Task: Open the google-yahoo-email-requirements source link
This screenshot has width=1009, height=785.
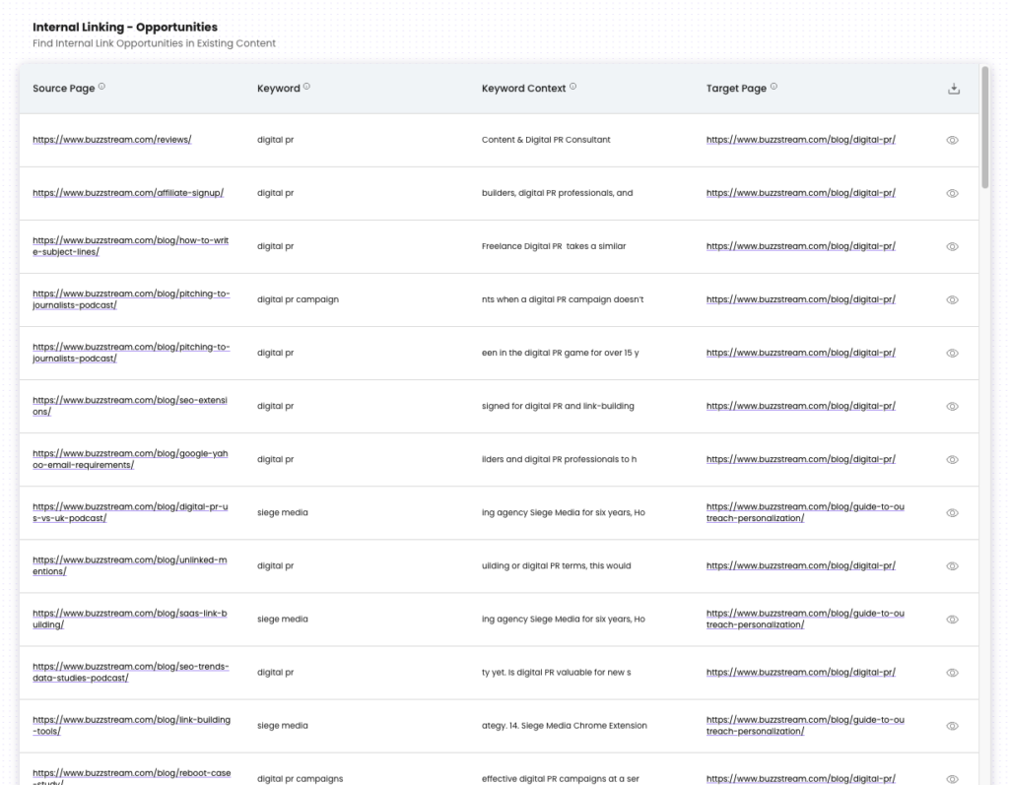Action: (x=130, y=459)
